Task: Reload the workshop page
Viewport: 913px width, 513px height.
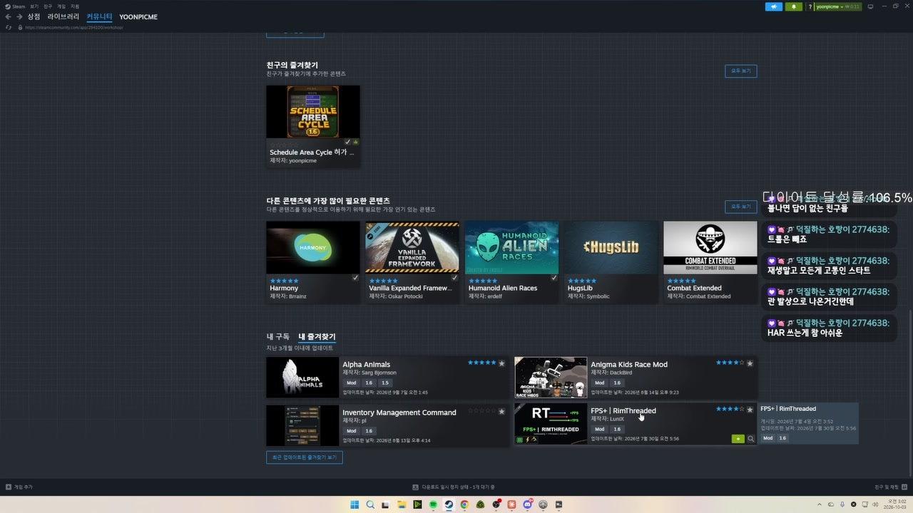Action: click(x=9, y=27)
